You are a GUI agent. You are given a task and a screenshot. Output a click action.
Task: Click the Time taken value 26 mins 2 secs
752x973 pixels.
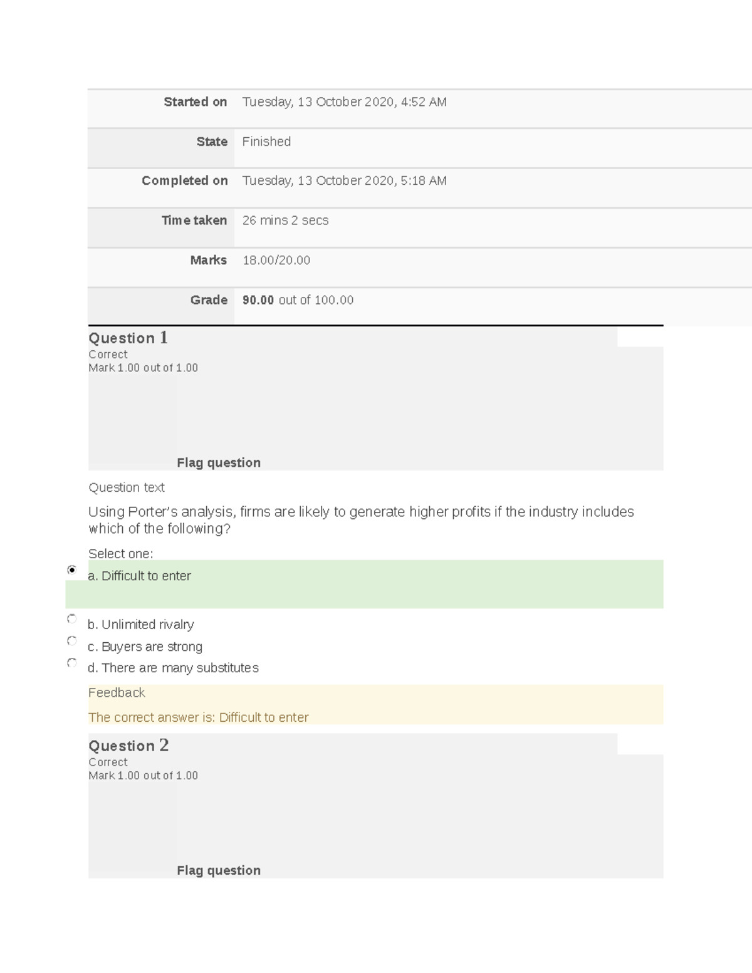285,220
